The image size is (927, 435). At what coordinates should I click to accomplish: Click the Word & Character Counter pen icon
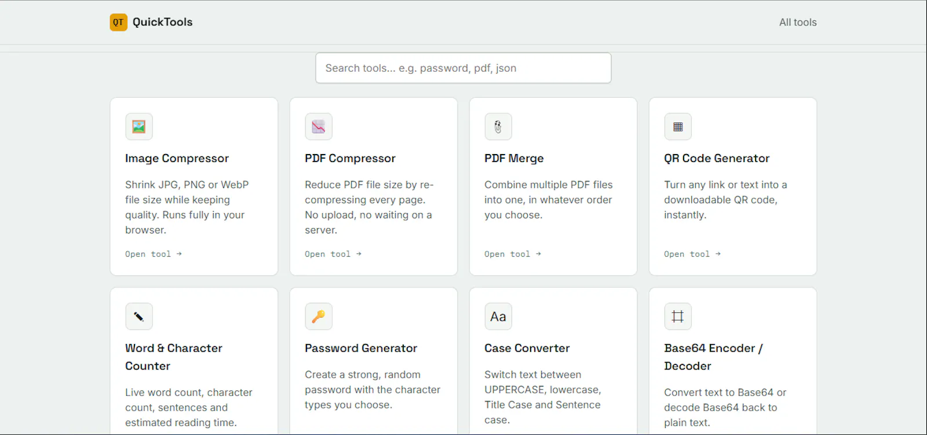pos(139,316)
